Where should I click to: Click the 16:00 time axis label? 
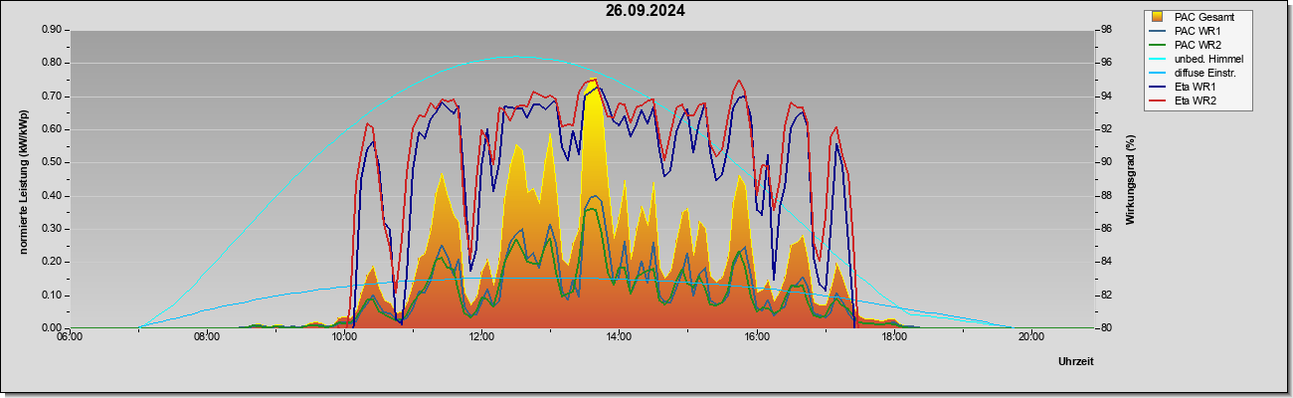point(756,336)
